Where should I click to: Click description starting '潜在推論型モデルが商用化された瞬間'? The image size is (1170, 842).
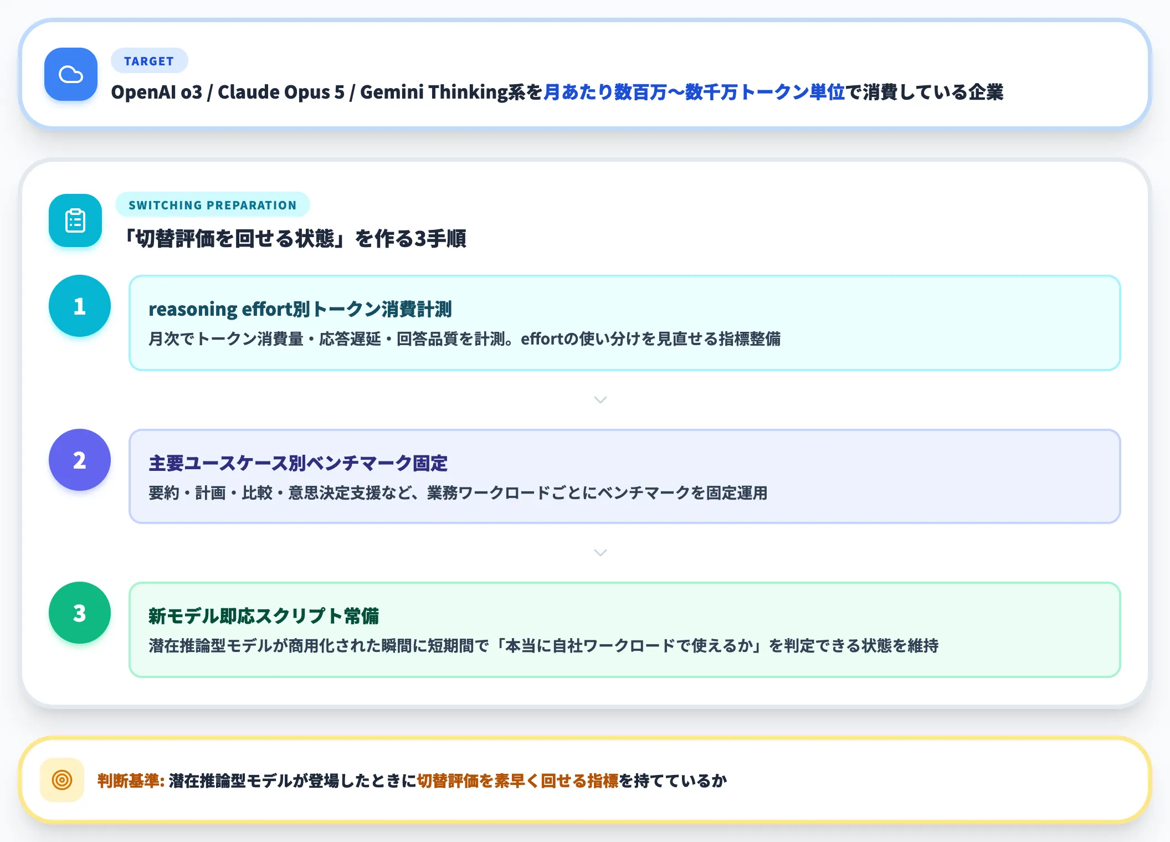pyautogui.click(x=543, y=645)
